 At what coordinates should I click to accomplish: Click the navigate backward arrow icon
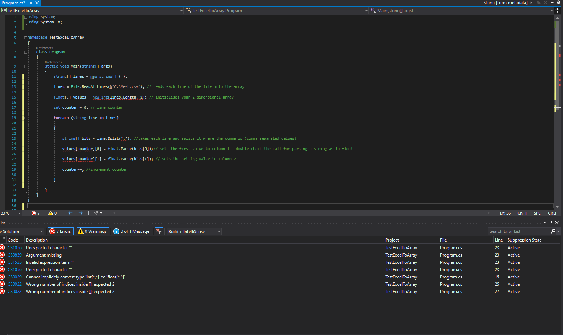[70, 213]
